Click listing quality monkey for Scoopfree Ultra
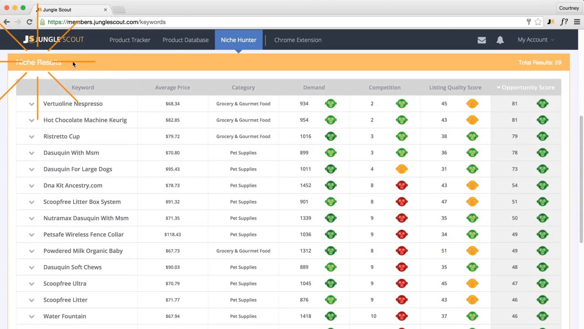The width and height of the screenshot is (584, 329). click(472, 284)
